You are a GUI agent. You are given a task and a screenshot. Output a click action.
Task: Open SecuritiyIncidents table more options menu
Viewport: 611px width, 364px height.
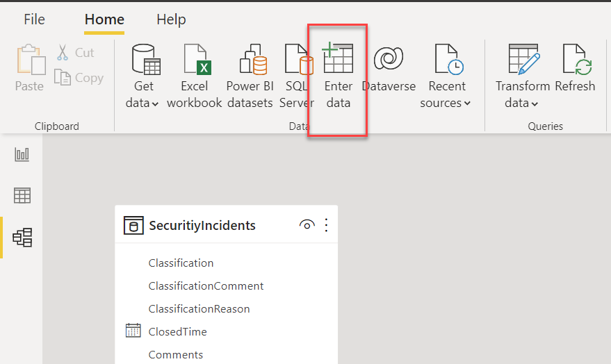click(x=326, y=225)
